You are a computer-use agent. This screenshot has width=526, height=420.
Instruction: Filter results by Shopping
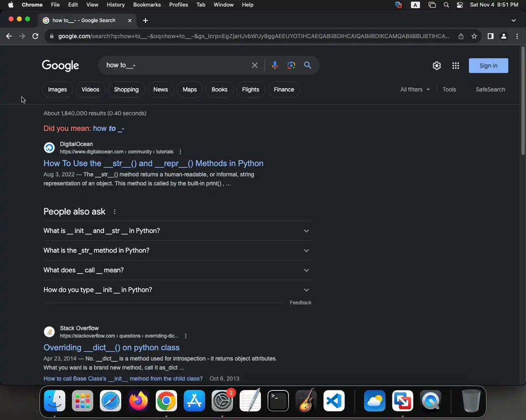126,89
